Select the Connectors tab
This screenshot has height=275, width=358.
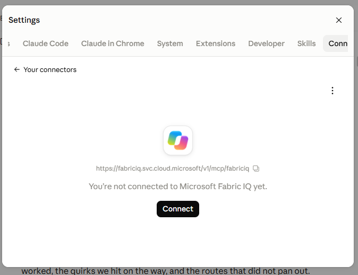(x=335, y=43)
